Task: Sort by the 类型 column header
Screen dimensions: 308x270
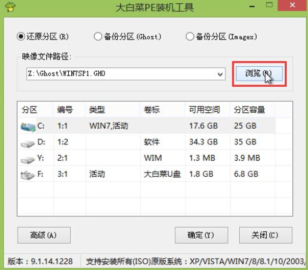Action: click(113, 109)
